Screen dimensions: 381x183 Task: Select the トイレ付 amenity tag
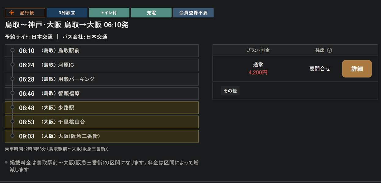(x=109, y=13)
